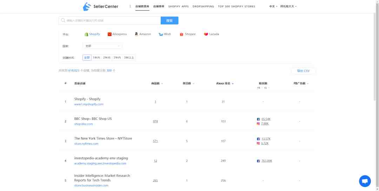Open TOP 500 SHOPIFY STORES nav item
The image size is (379, 191).
pos(237,7)
